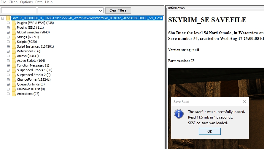Click folder icon for Plugins (ESP & ESM)
Screen dimensions: 264x149
tap(14, 23)
